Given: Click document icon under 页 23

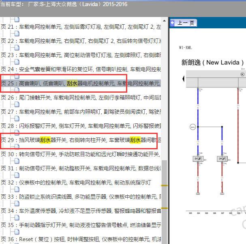Looking at the screenshot, I should (x=17, y=62).
